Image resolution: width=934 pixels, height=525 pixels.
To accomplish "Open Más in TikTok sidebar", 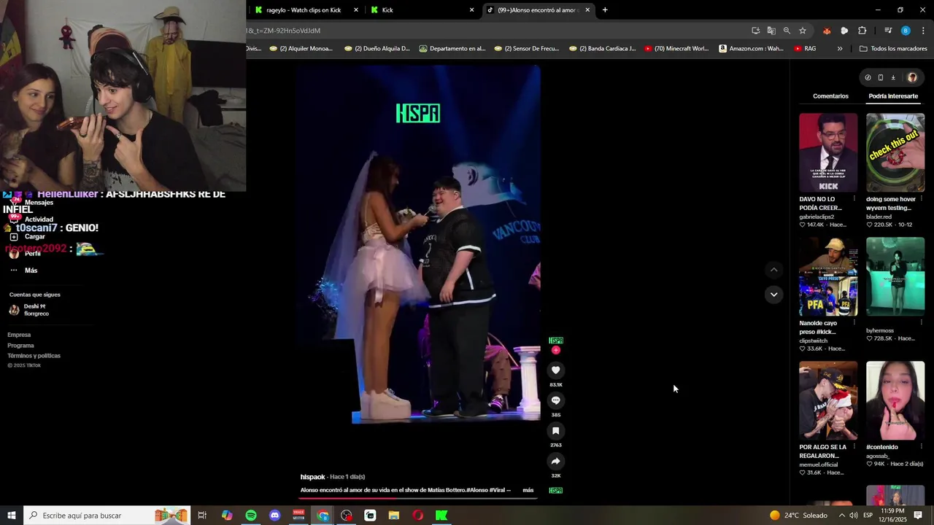I will click(x=23, y=271).
